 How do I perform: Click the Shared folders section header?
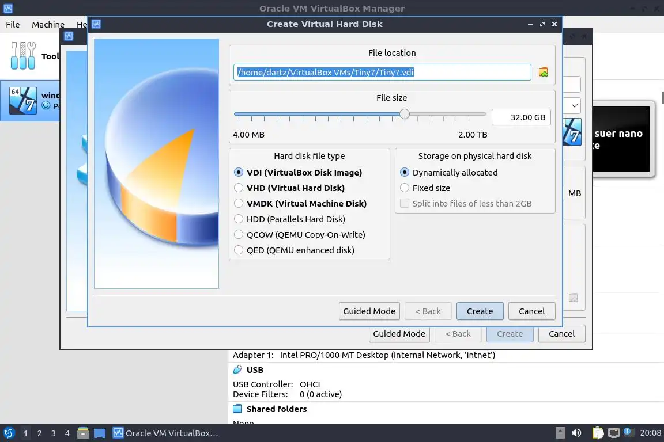click(277, 409)
